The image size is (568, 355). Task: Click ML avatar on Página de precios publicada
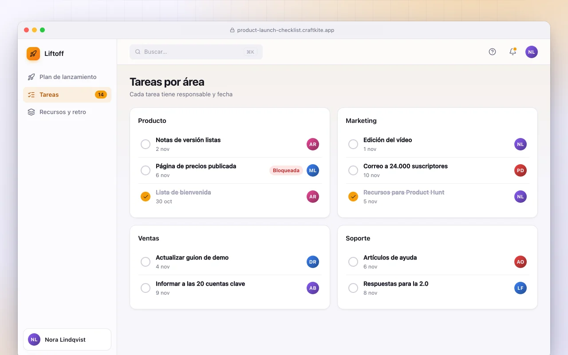313,170
